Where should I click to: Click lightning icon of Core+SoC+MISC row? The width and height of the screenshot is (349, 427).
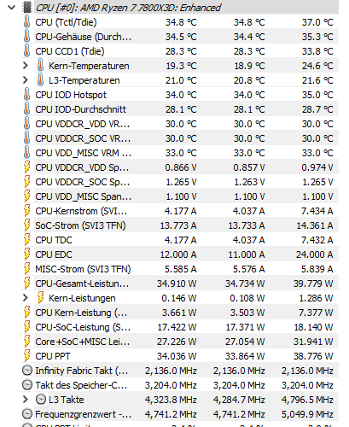click(26, 342)
